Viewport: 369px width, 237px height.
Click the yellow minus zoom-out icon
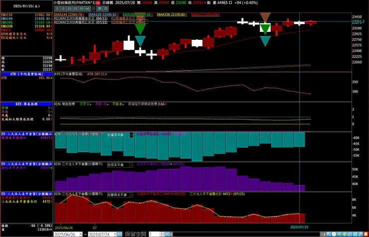[339, 234]
